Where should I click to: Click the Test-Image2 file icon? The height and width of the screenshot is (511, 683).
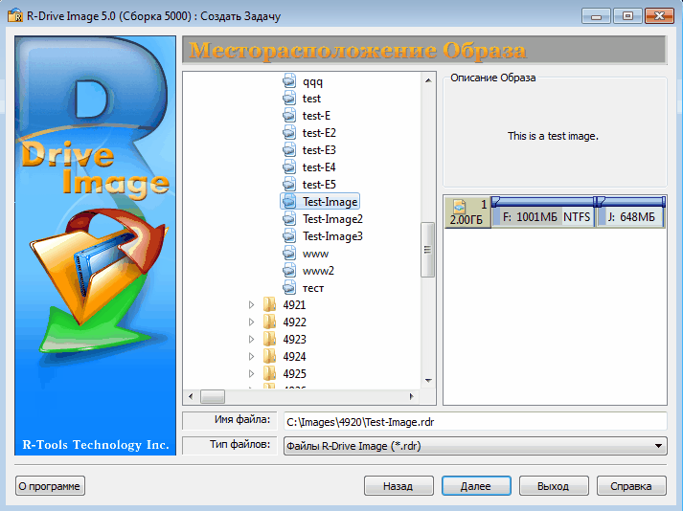(289, 219)
